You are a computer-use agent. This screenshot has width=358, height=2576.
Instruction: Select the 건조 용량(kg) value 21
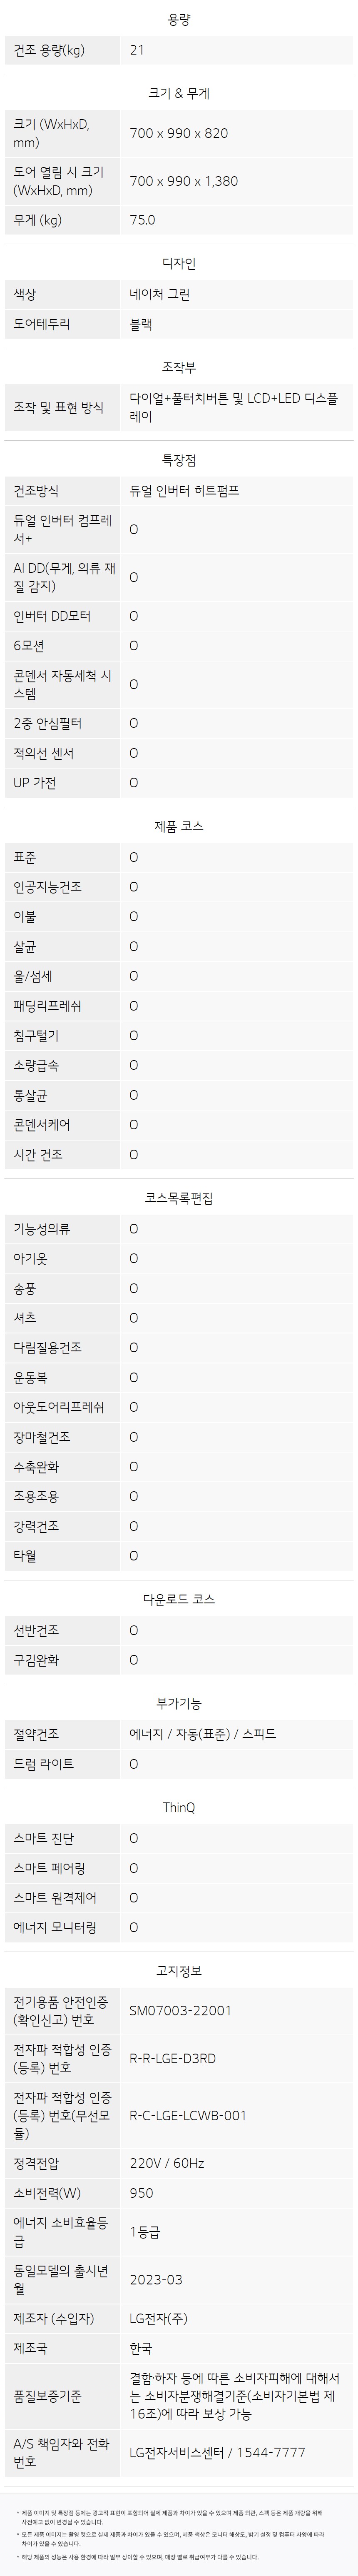(137, 50)
